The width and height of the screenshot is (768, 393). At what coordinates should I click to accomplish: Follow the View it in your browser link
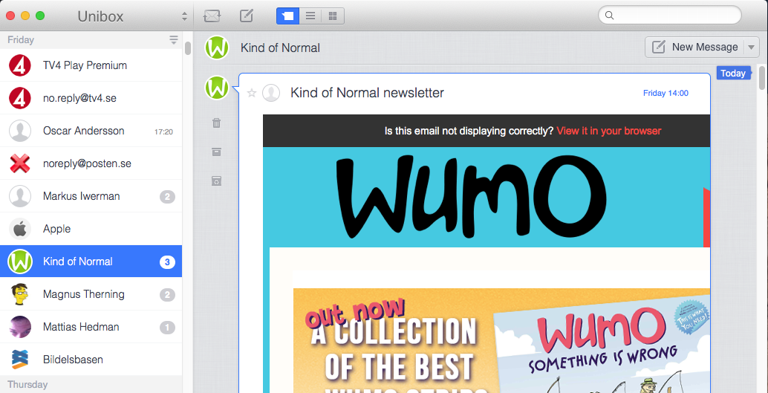click(x=609, y=131)
